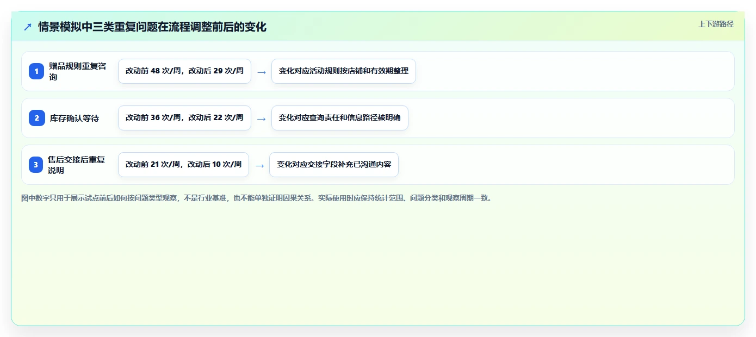Click the trend arrow icon beside the title
The image size is (756, 337).
[28, 27]
